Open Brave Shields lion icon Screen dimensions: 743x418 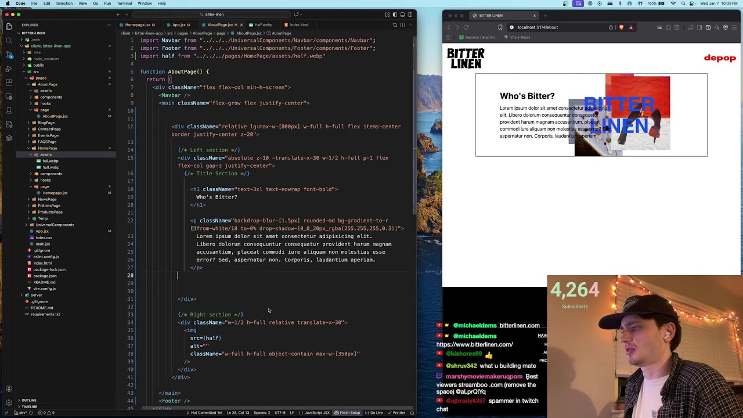tap(621, 27)
